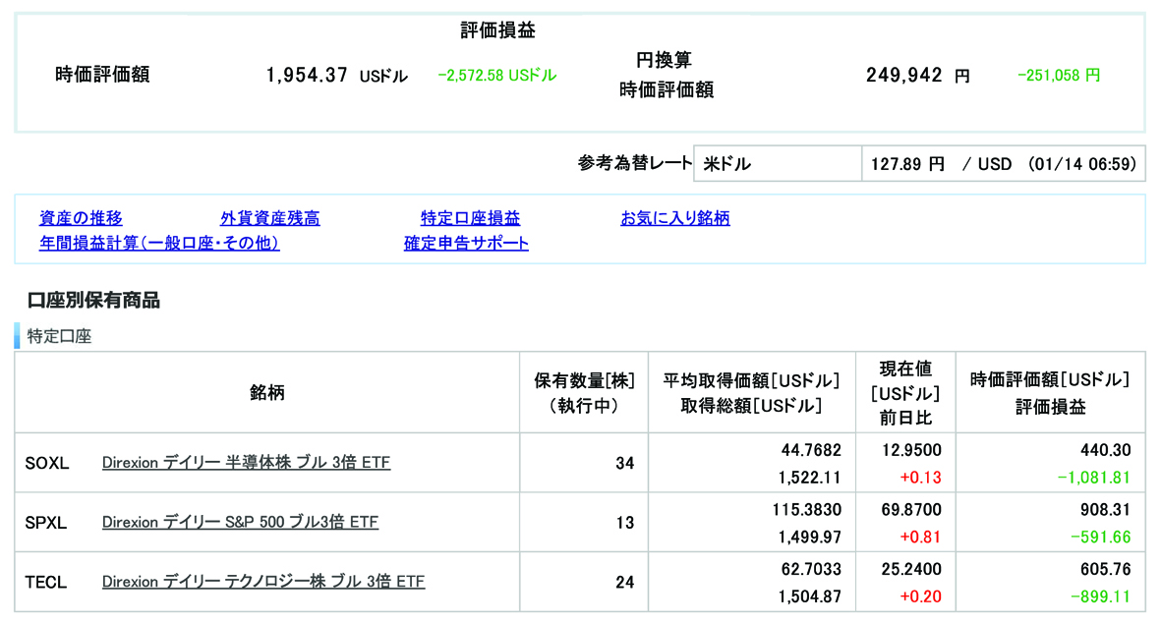Click SPXL average price 115.3830
Screen dimensions: 1161x624
(807, 510)
